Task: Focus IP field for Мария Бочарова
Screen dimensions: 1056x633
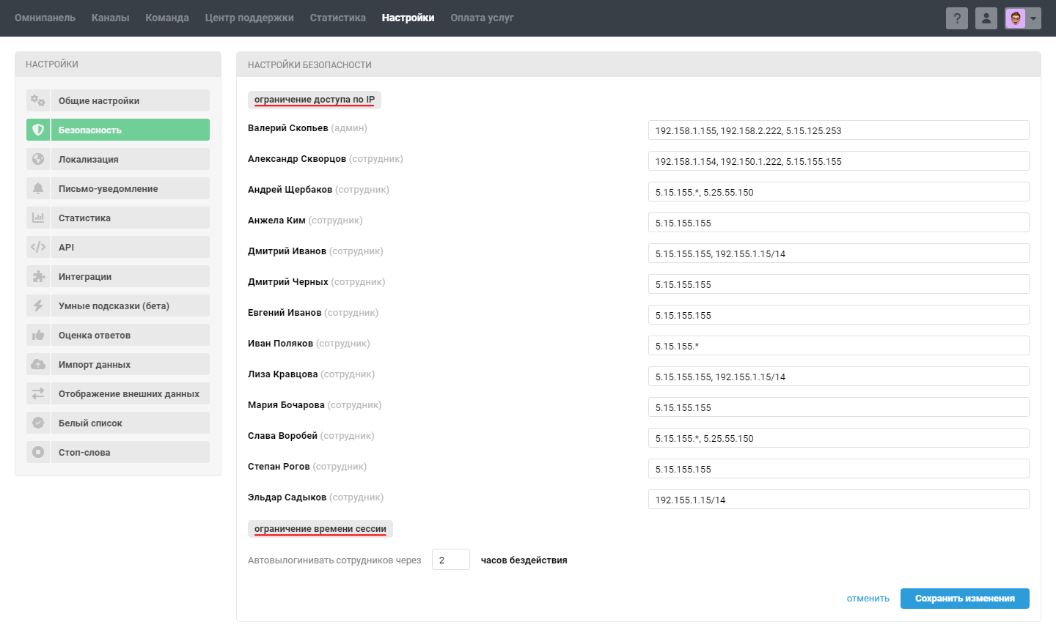Action: 839,407
